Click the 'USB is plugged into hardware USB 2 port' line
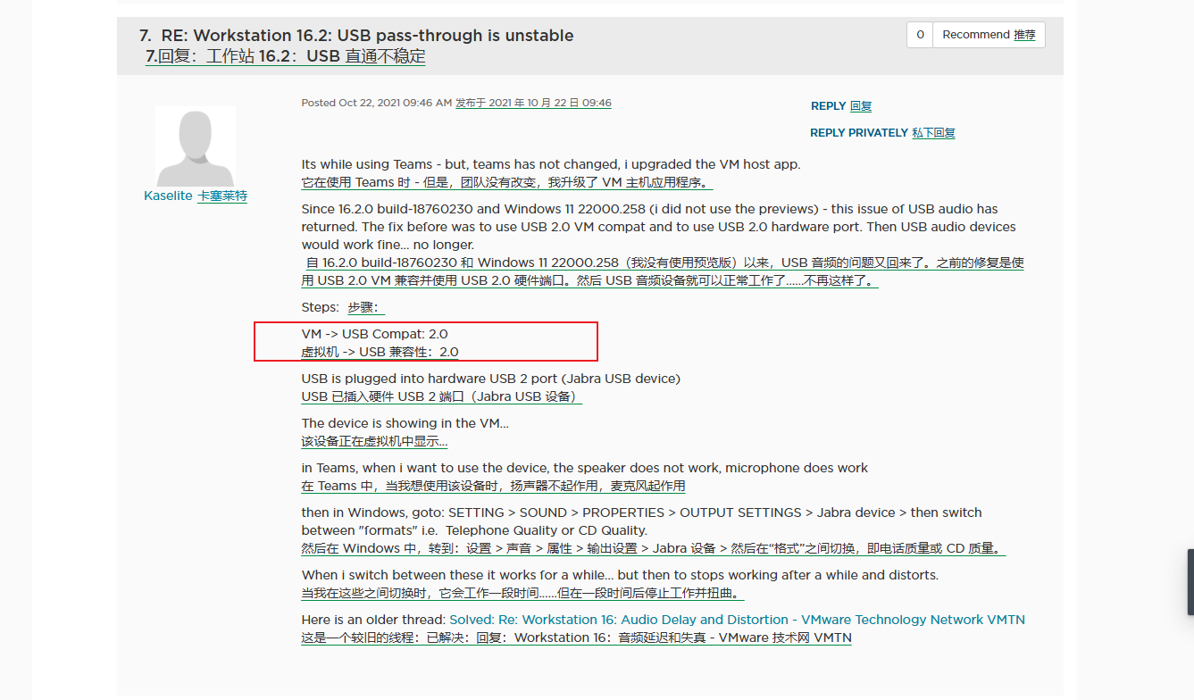The height and width of the screenshot is (700, 1194). pos(490,379)
